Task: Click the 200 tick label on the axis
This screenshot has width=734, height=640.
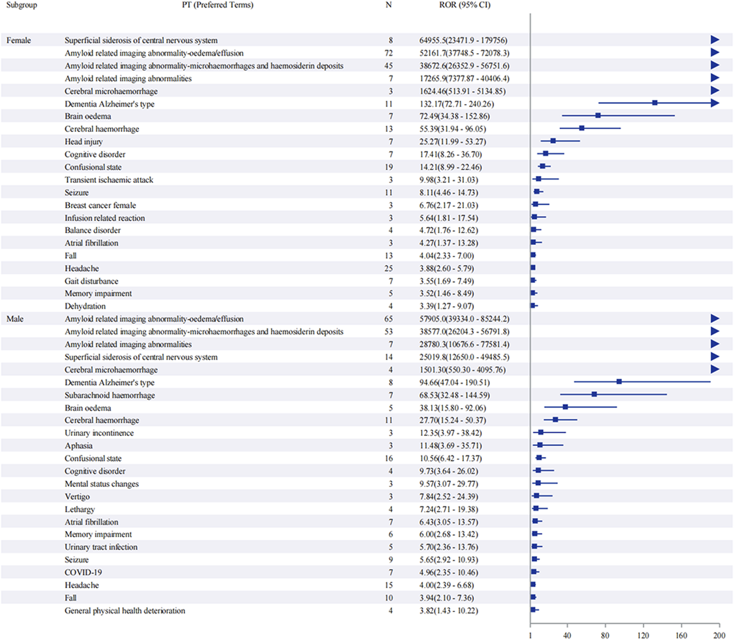Action: point(719,635)
